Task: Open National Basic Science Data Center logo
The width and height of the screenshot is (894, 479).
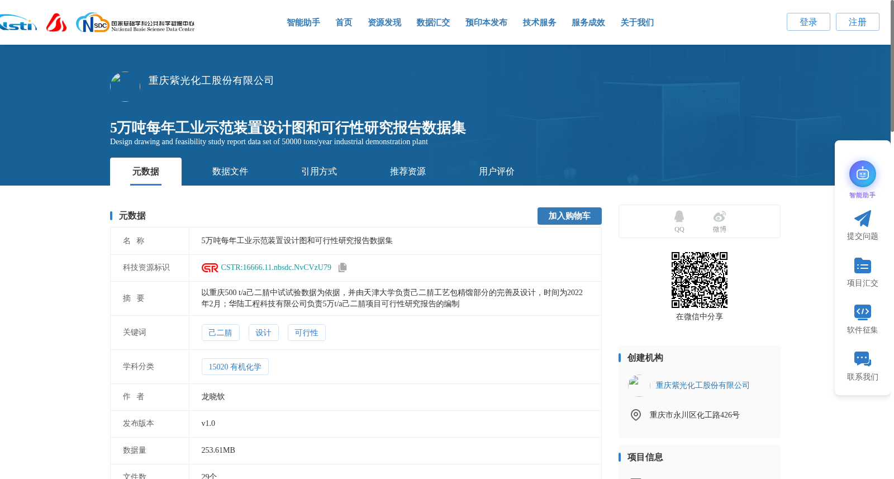Action: (135, 22)
